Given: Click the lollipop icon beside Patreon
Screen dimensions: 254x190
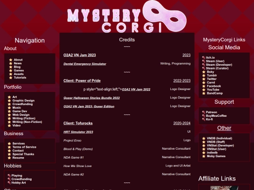Looking at the screenshot, I should pyautogui.click(x=204, y=112).
